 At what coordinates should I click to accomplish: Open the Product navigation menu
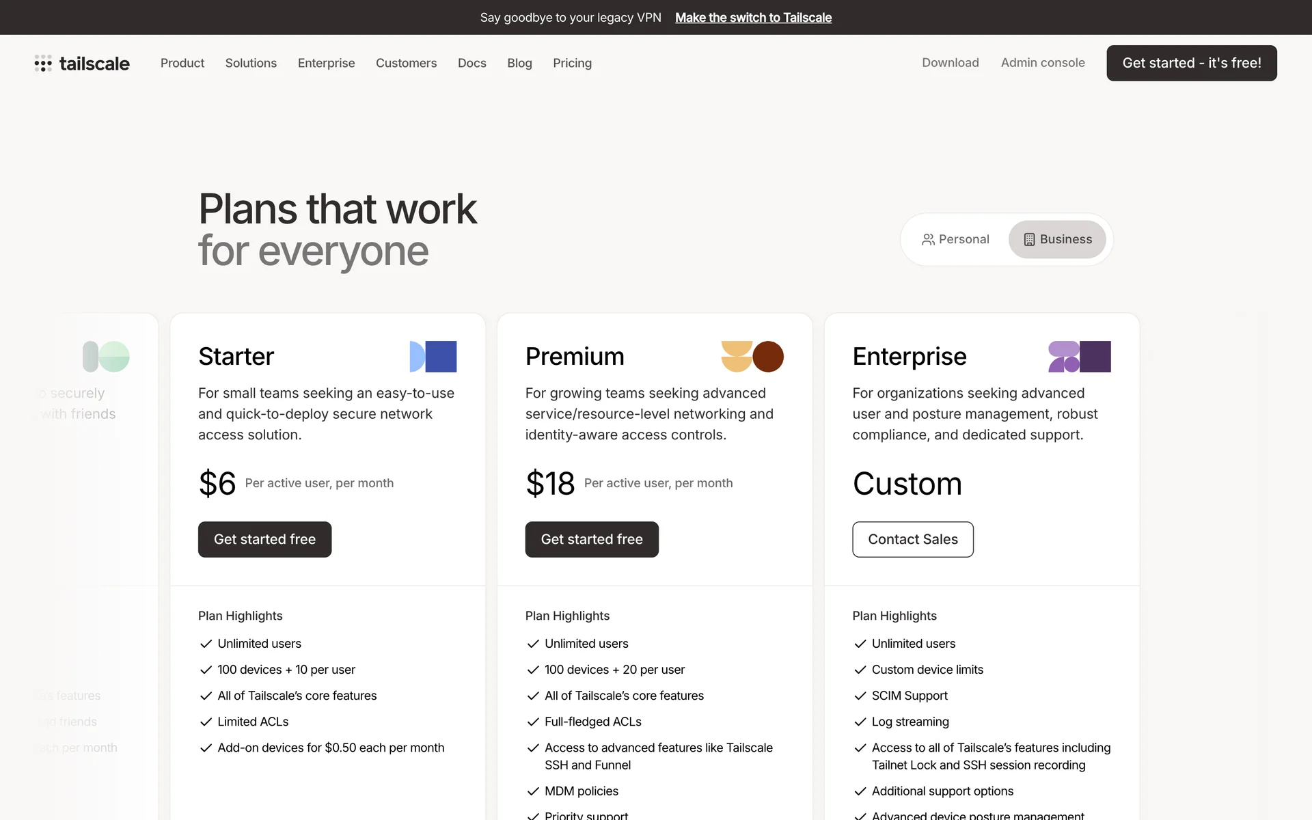(x=182, y=63)
